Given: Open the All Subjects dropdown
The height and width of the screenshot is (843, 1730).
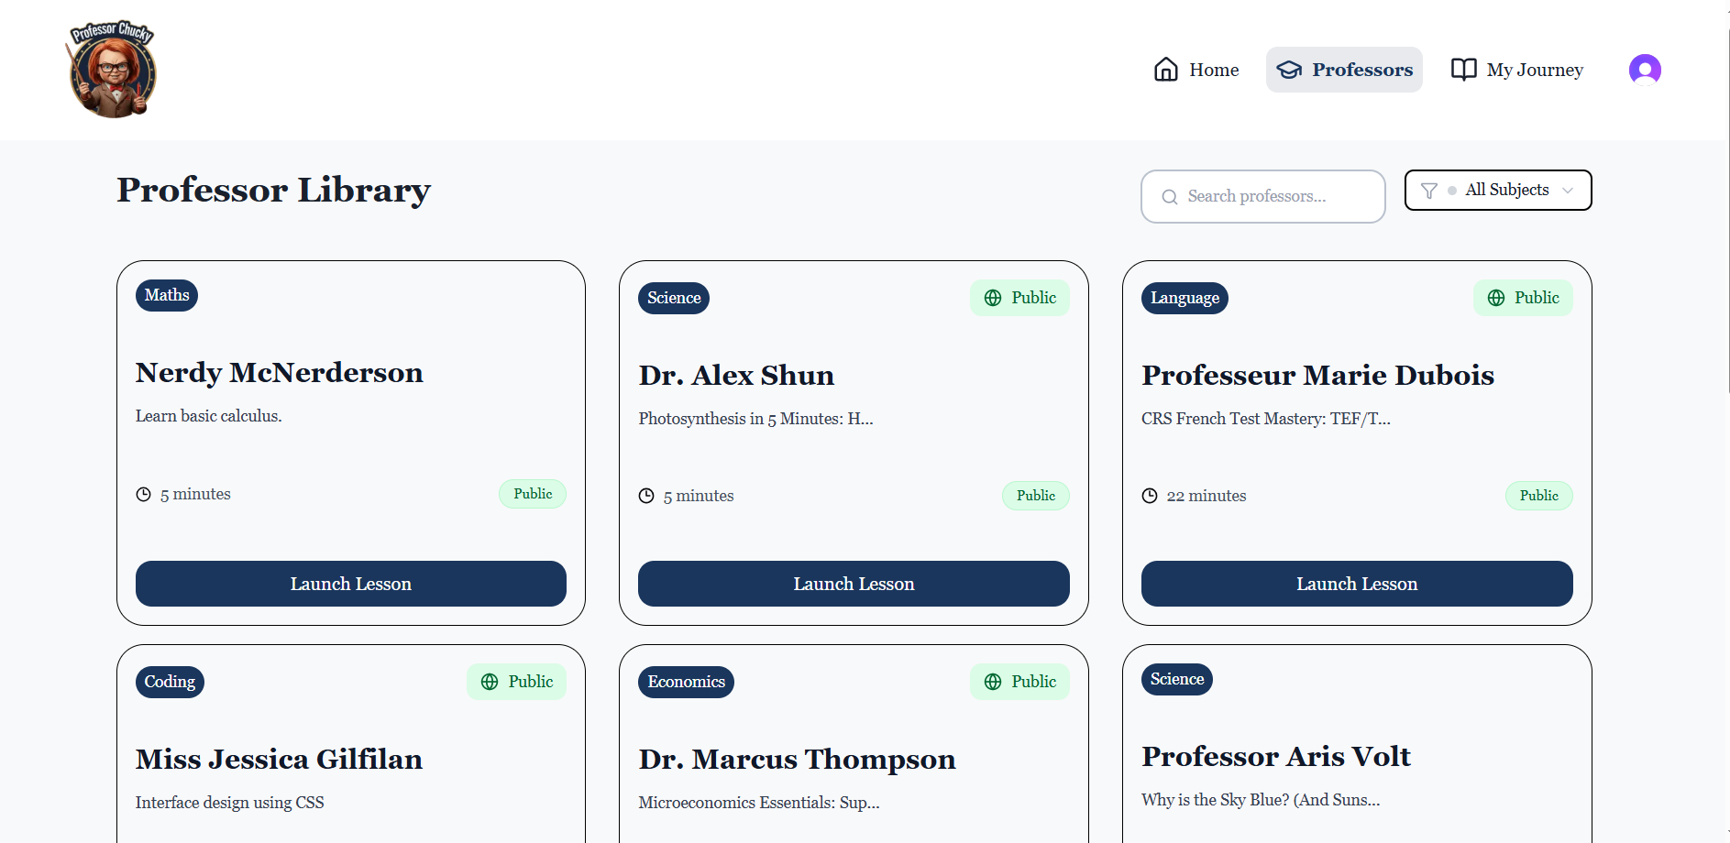Looking at the screenshot, I should point(1507,190).
